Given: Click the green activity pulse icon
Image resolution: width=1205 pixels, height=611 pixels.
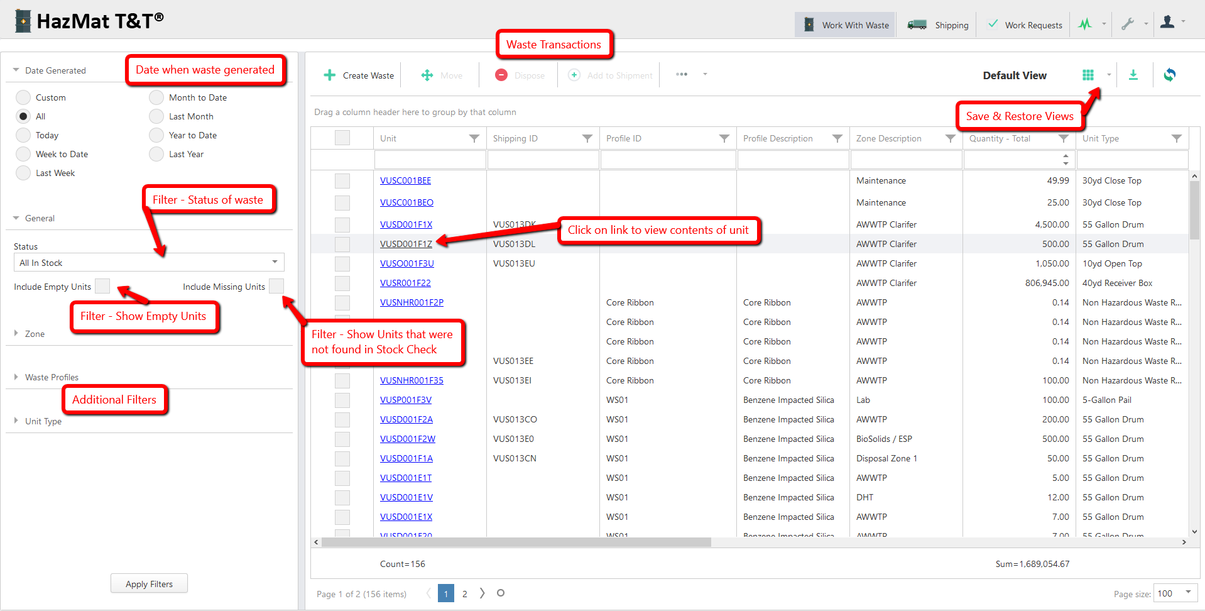Looking at the screenshot, I should (1085, 25).
